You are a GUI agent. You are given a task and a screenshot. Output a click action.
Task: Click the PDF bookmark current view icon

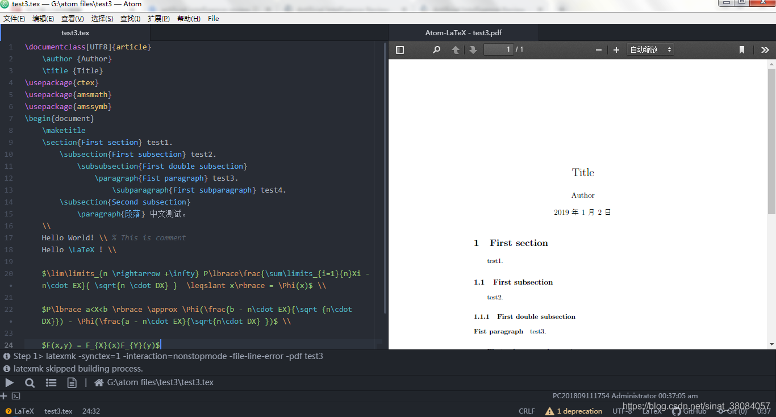(x=741, y=50)
